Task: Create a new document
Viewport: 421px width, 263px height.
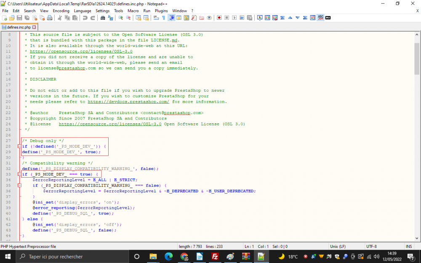Action: tap(4, 19)
